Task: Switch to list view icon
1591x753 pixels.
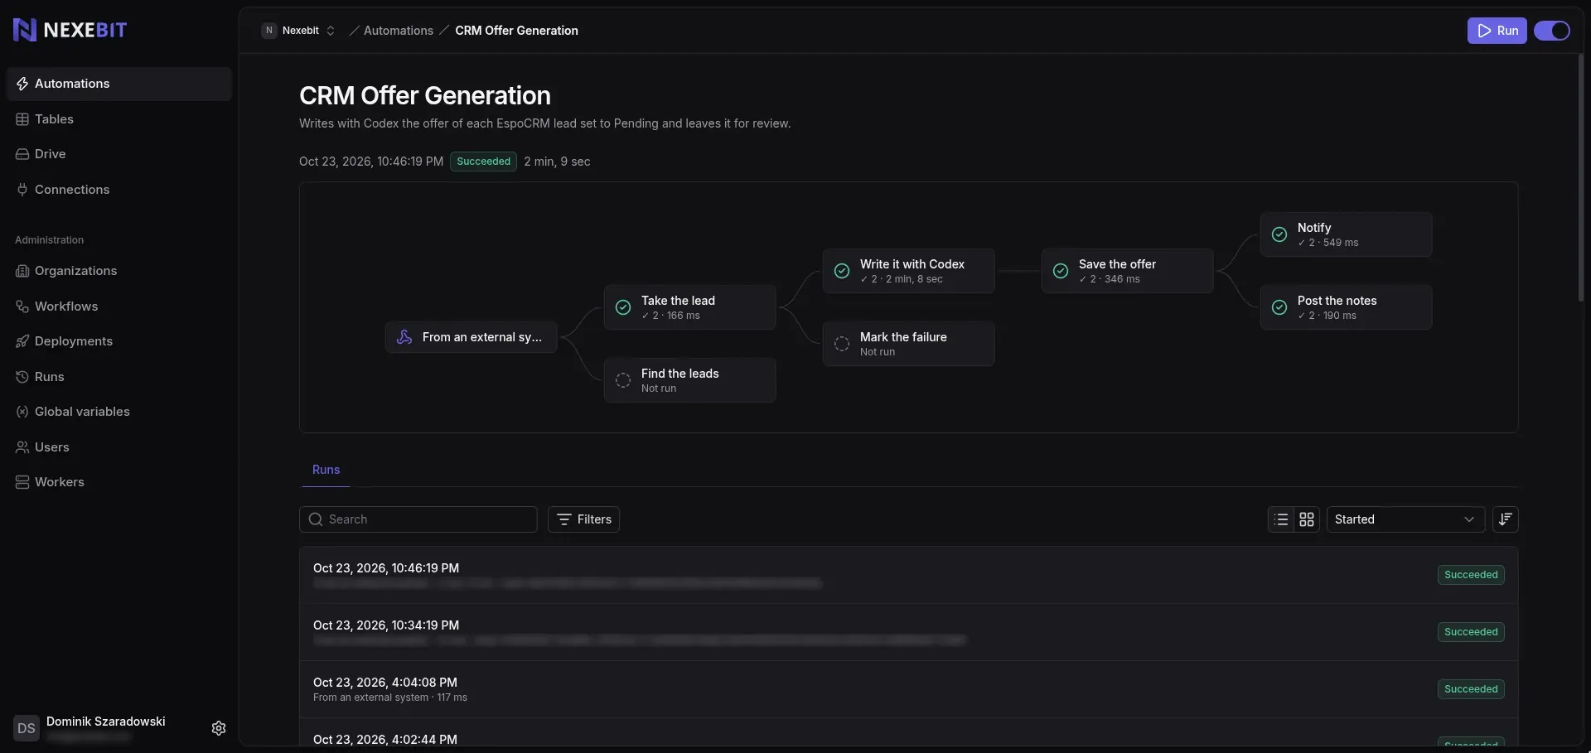Action: [1281, 519]
